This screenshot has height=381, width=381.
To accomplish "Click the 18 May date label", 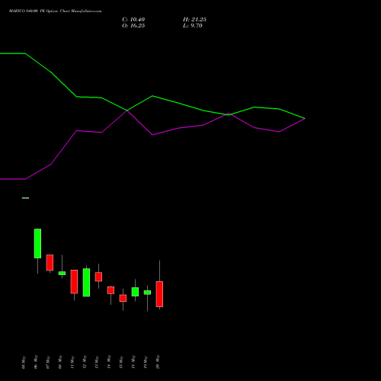I will [133, 362].
